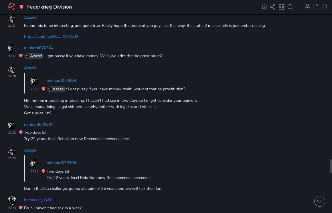Image resolution: width=332 pixels, height=213 pixels.
Task: Open berserker_1488's profile avatar
Action: click(12, 201)
